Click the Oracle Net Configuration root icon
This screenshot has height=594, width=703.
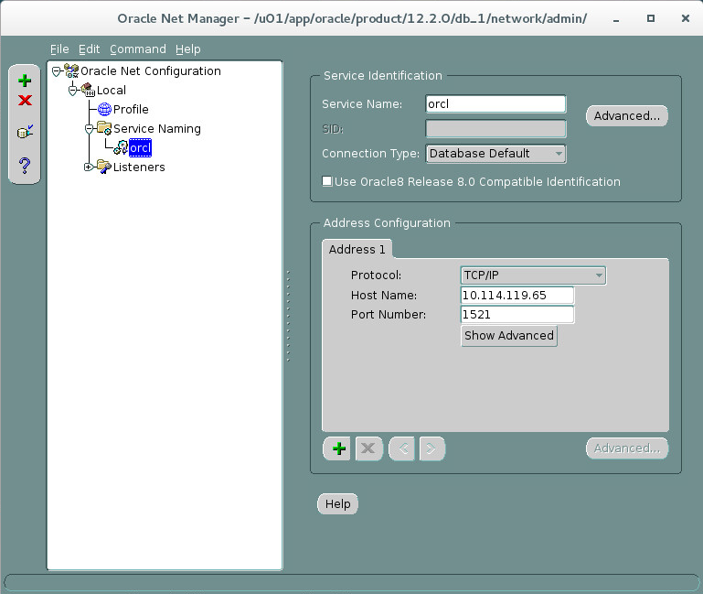71,71
